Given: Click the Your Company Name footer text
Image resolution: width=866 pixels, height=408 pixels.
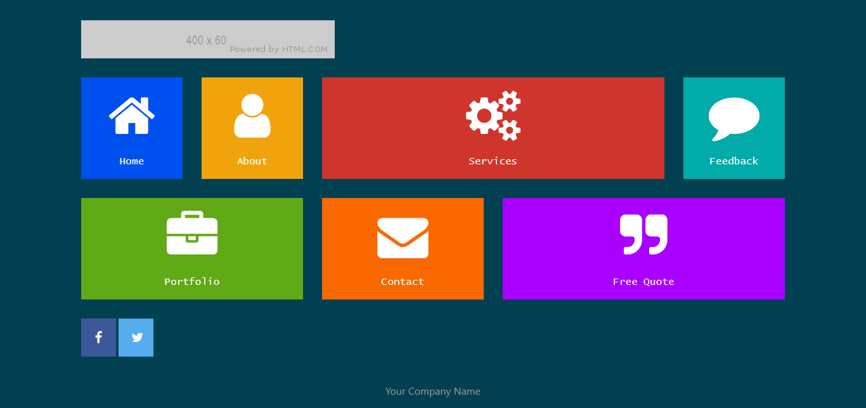Looking at the screenshot, I should [433, 391].
